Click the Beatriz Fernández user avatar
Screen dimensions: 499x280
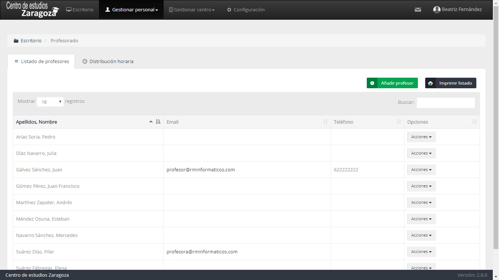[x=437, y=10]
